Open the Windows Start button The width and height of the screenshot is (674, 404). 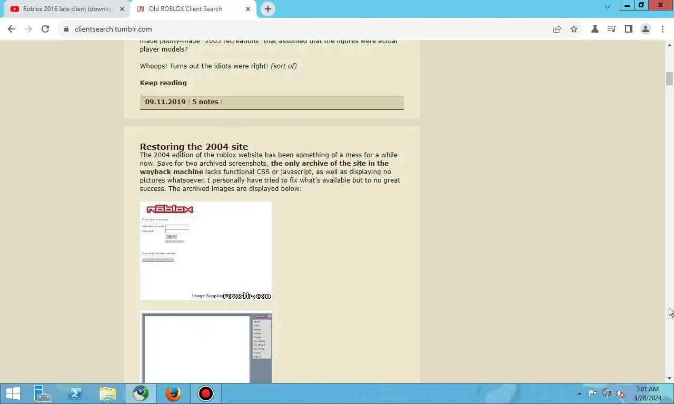pyautogui.click(x=13, y=393)
